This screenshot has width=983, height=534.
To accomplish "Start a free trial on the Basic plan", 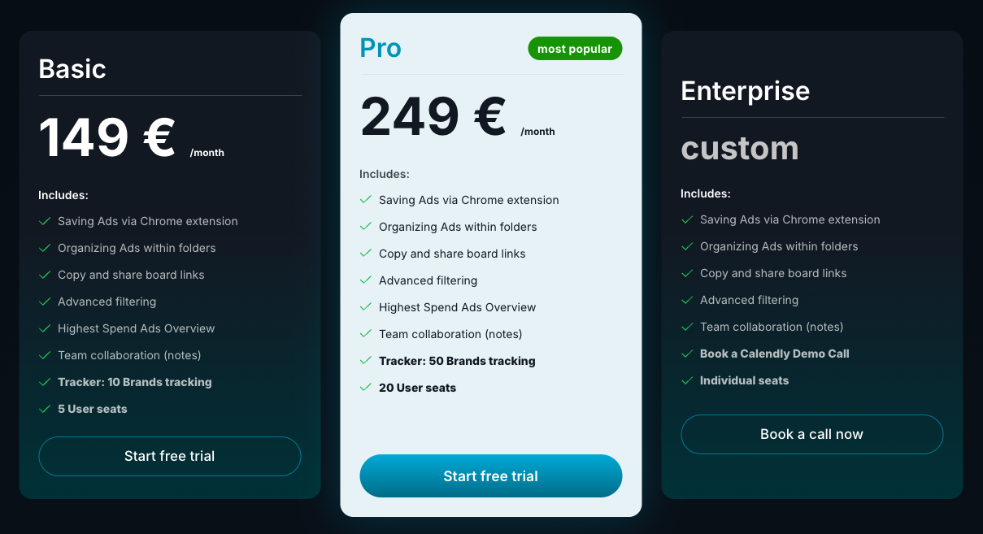I will [169, 456].
